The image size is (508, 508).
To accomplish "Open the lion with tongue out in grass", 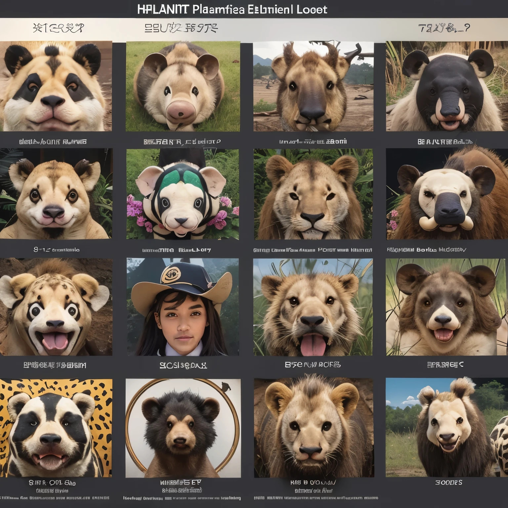I will (x=313, y=307).
